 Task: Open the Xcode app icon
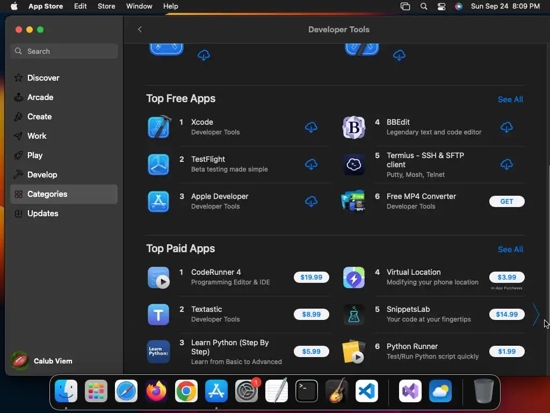(158, 127)
